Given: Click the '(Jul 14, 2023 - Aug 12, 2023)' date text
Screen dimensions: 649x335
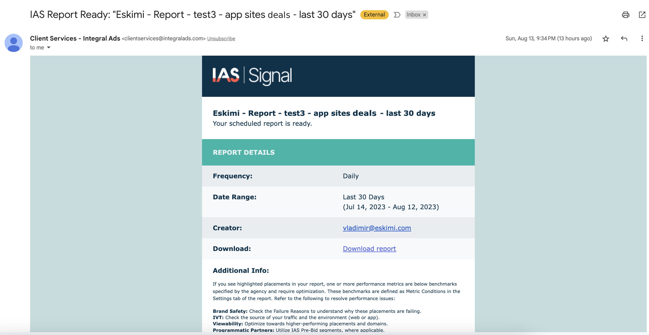Looking at the screenshot, I should pyautogui.click(x=391, y=207).
